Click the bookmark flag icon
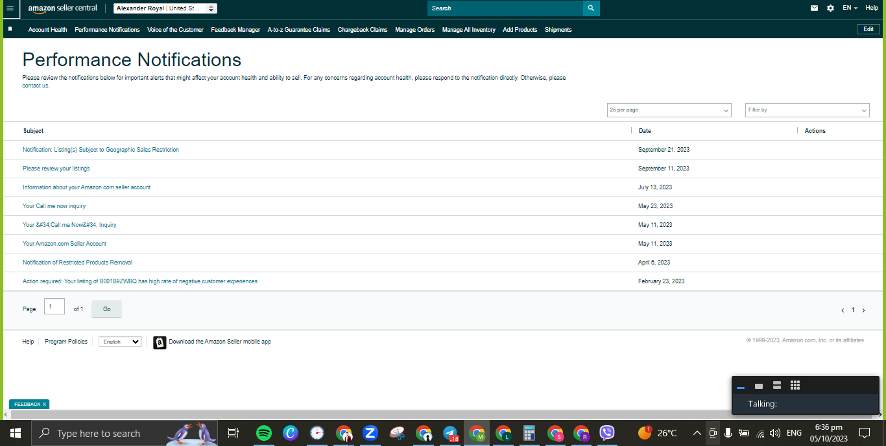Viewport: 886px width, 446px height. point(10,29)
